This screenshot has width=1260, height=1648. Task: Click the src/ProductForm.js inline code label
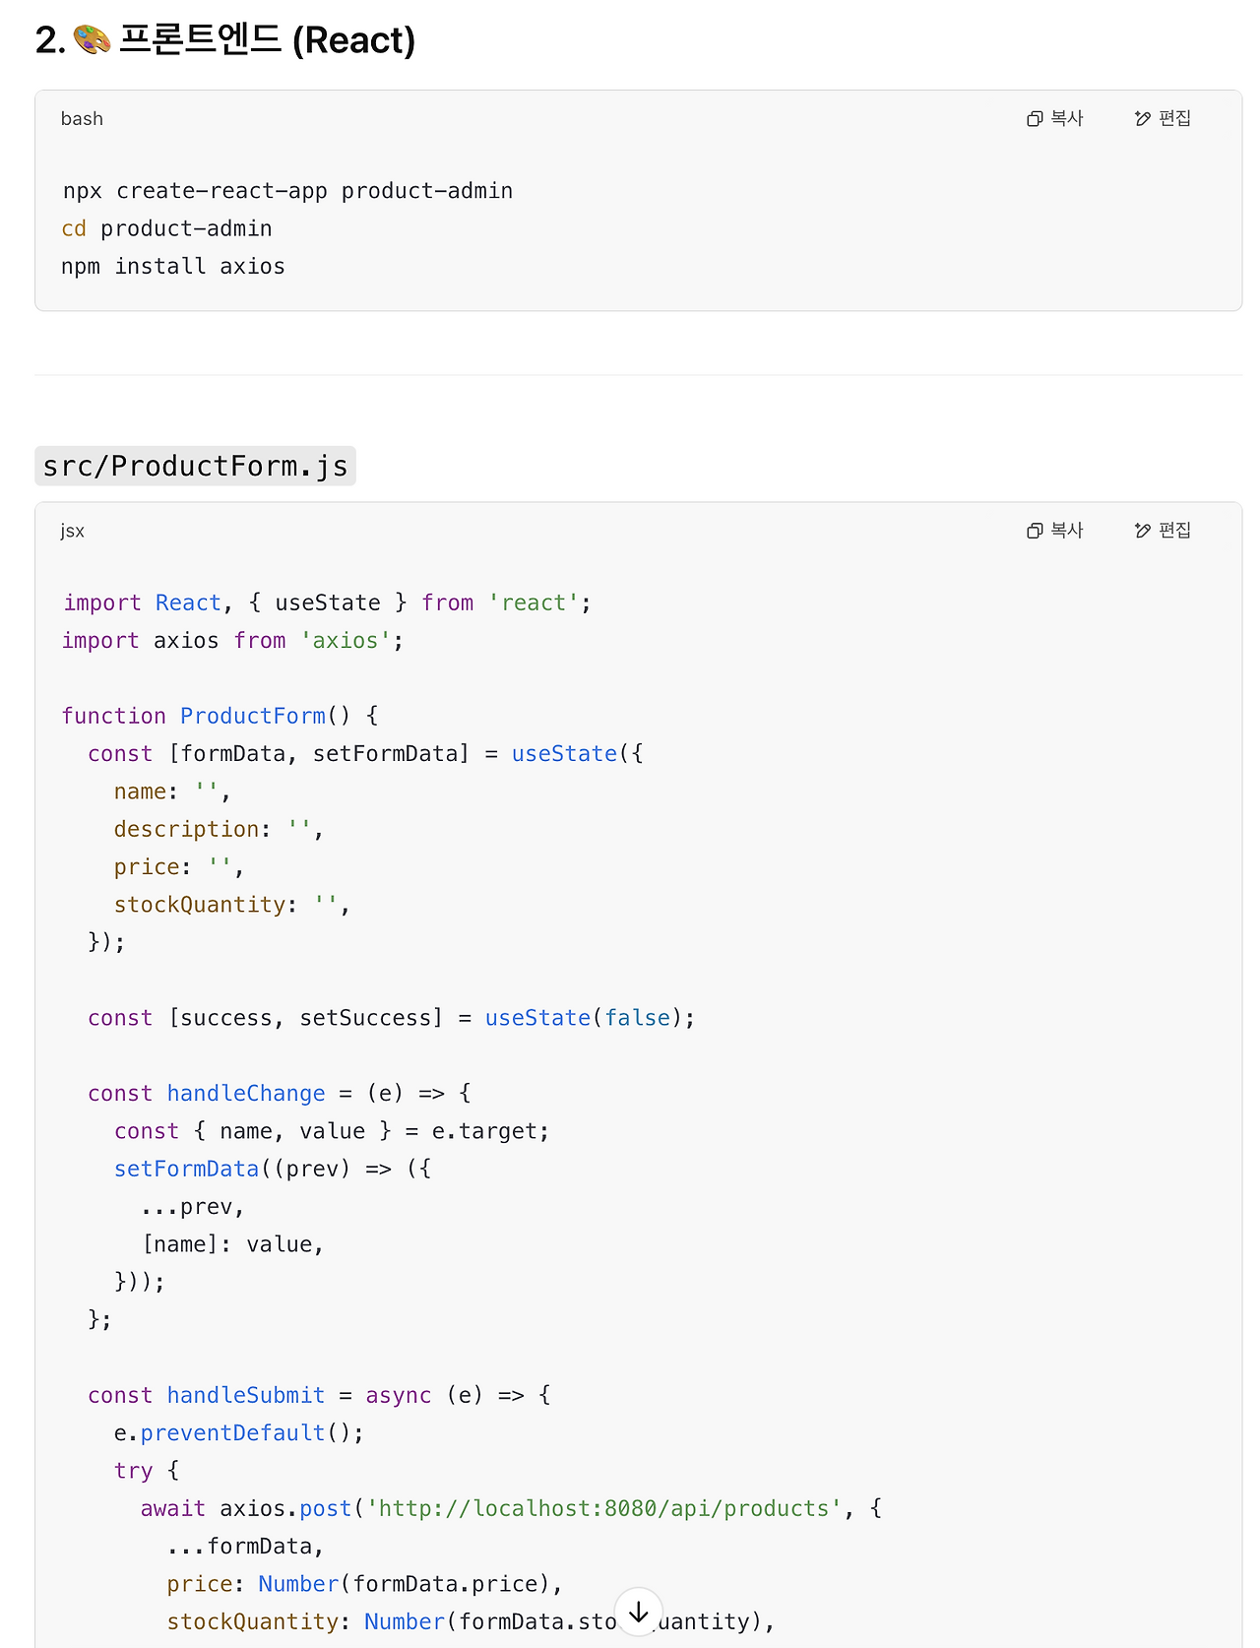pos(195,466)
